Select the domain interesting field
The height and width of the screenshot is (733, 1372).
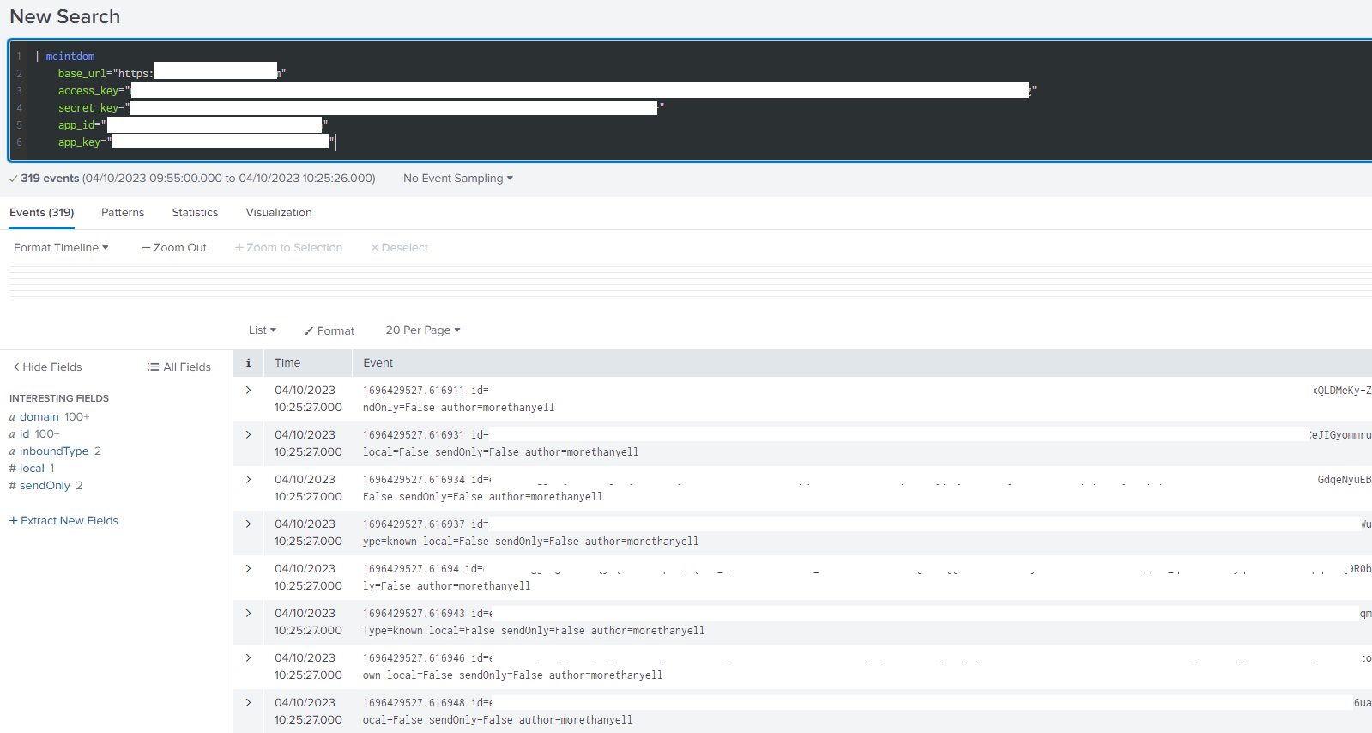[x=39, y=416]
